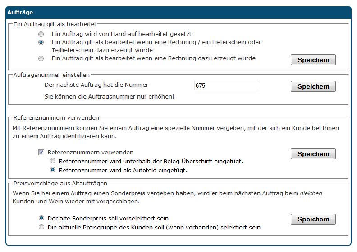The height and width of the screenshot is (252, 357).
Task: Pick radio 'bearbeitet wenn eine Rechnung dazu erzeugt wurde'
Action: click(41, 58)
